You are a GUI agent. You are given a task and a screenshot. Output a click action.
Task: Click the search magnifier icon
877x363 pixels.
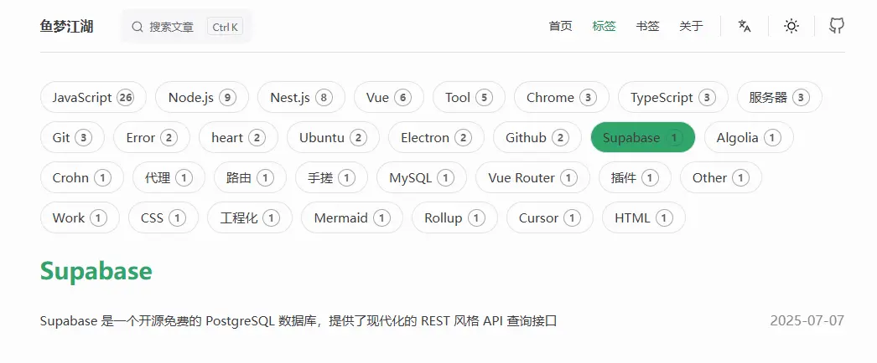[x=137, y=26]
